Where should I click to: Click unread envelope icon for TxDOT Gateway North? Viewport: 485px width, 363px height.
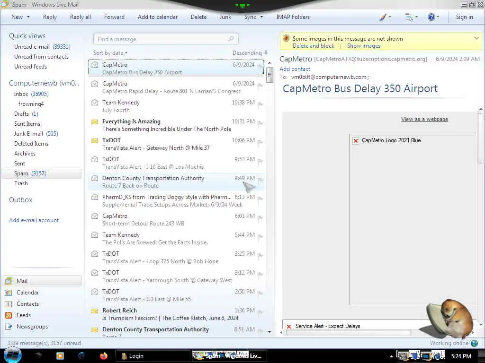95,140
